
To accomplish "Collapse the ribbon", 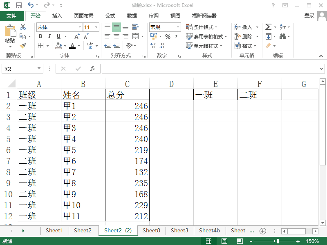I will point(321,56).
